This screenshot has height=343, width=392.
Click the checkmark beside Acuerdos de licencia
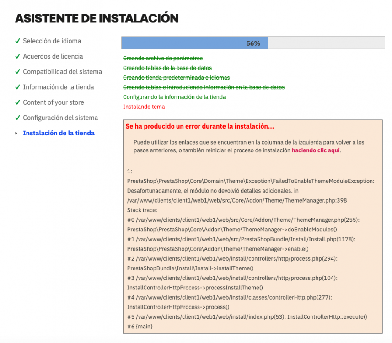[x=17, y=56]
